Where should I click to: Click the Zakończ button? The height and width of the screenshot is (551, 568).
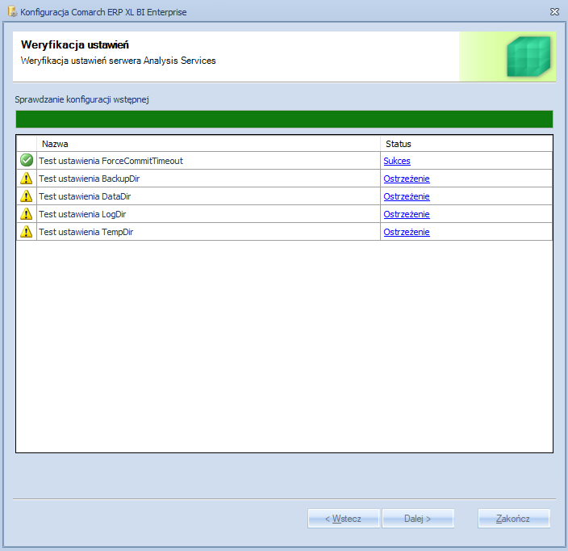pyautogui.click(x=514, y=519)
